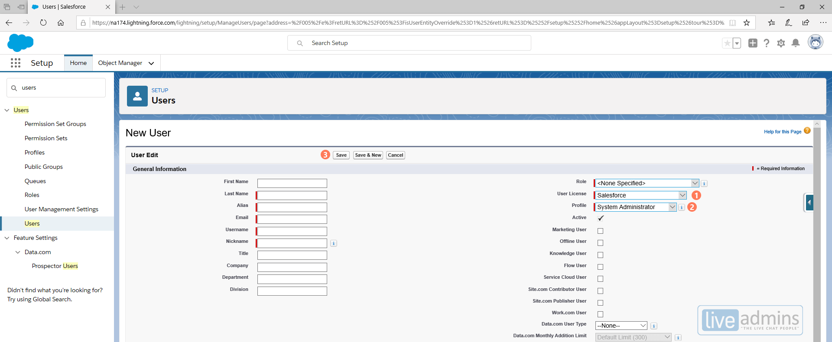Screen dimensions: 832x342
Task: Enable the Work.com User checkbox
Action: tap(601, 314)
